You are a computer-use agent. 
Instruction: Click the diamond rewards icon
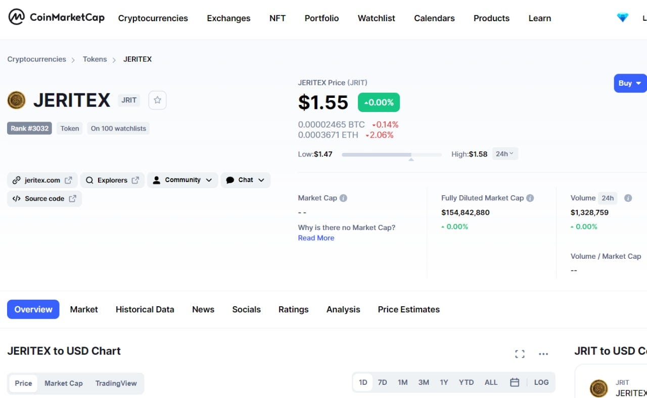622,18
